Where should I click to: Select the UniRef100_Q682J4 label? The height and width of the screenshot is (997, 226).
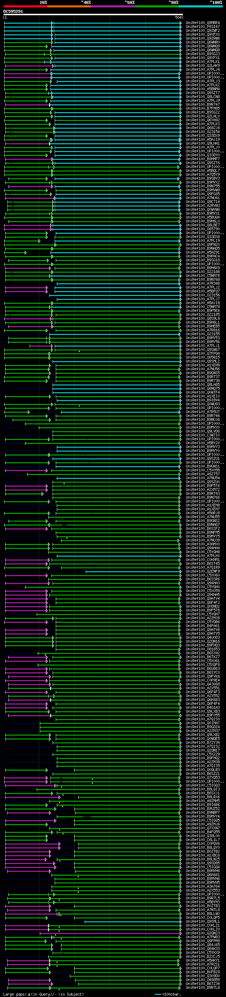click(203, 128)
